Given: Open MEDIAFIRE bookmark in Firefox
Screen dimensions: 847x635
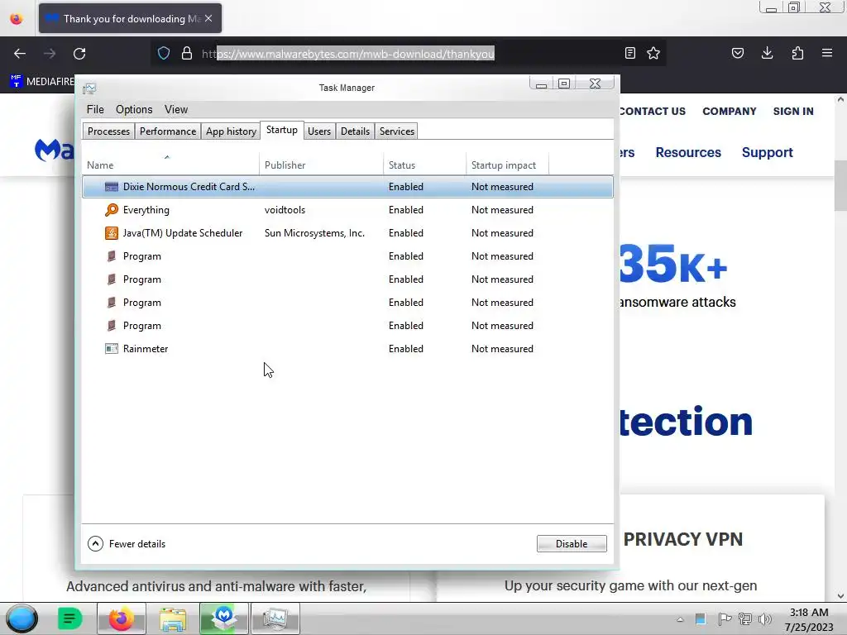Looking at the screenshot, I should [x=42, y=82].
